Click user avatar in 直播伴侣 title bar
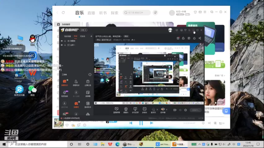The height and width of the screenshot is (148, 264). click(170, 30)
